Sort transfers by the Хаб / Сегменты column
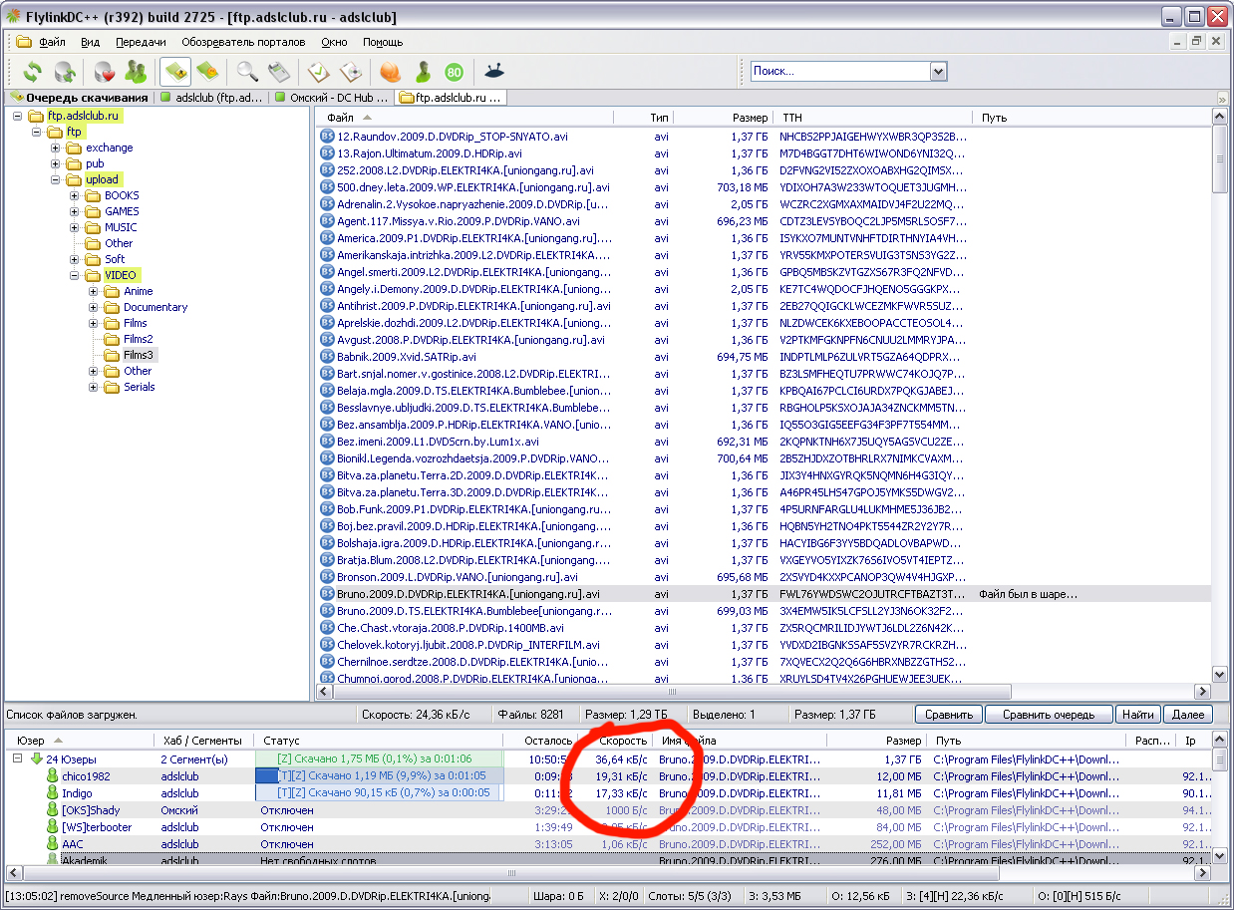This screenshot has width=1234, height=910. [204, 741]
